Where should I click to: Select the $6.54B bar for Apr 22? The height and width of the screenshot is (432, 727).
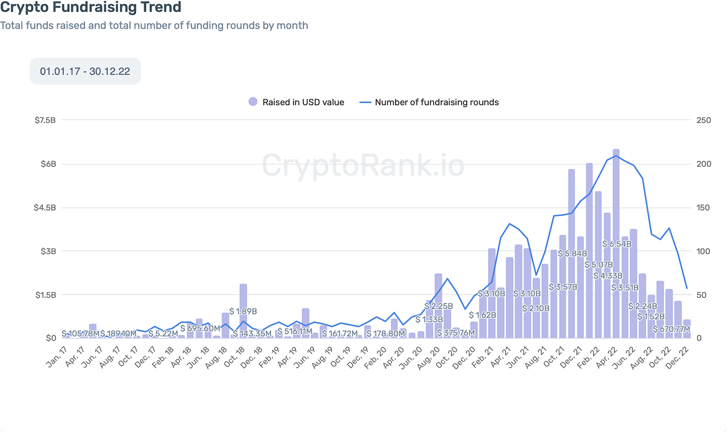pos(616,244)
